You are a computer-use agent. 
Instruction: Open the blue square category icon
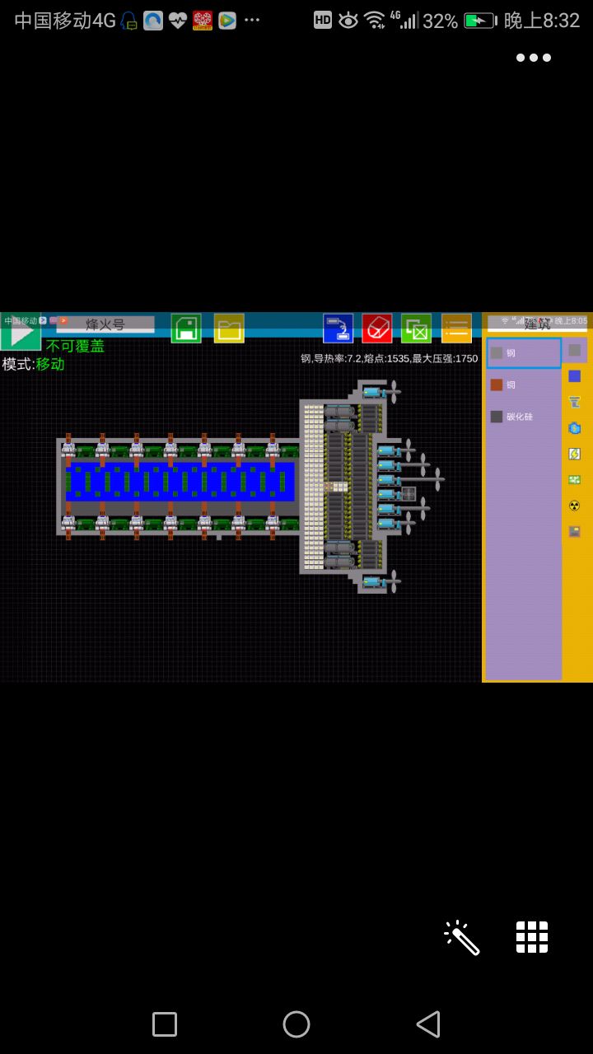coord(575,376)
